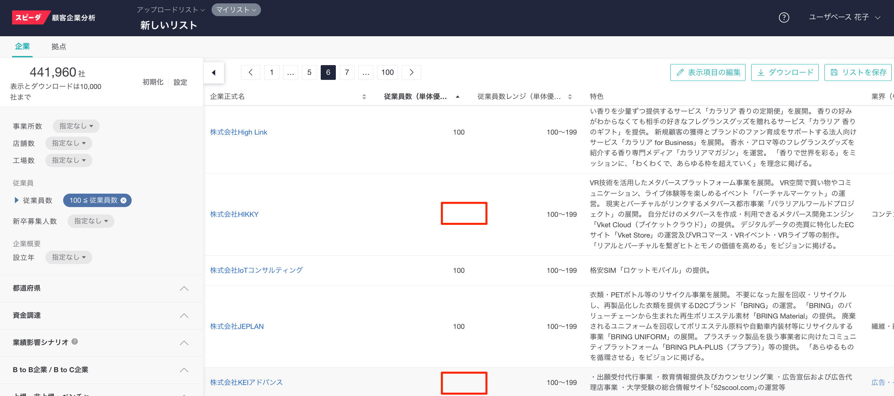894x396 pixels.
Task: Click the ダウンロード button
Action: pos(784,72)
